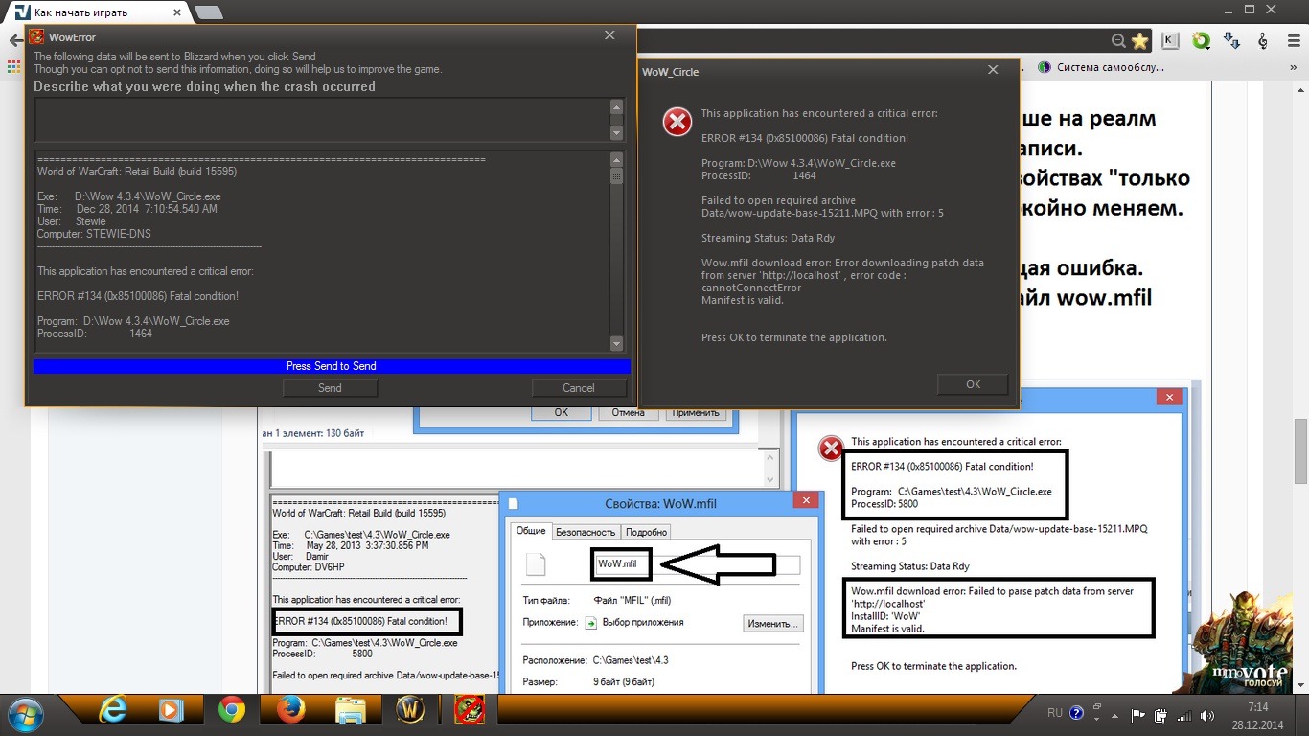Click the red error icon in WoW_Circle dialog
1309x736 pixels.
pos(677,122)
